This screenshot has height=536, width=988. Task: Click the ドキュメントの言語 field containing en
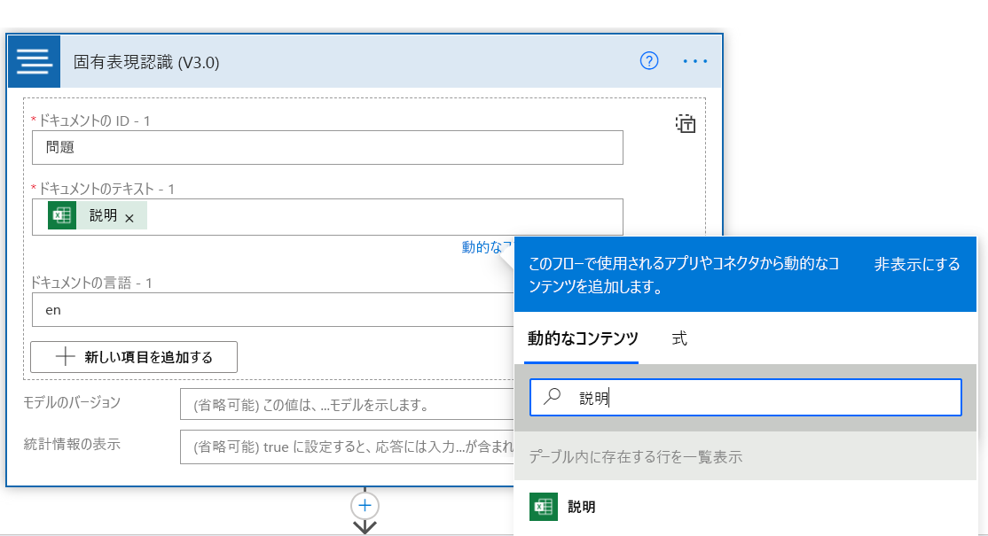273,309
